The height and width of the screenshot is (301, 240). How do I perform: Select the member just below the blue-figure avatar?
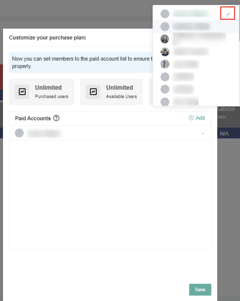(x=196, y=77)
